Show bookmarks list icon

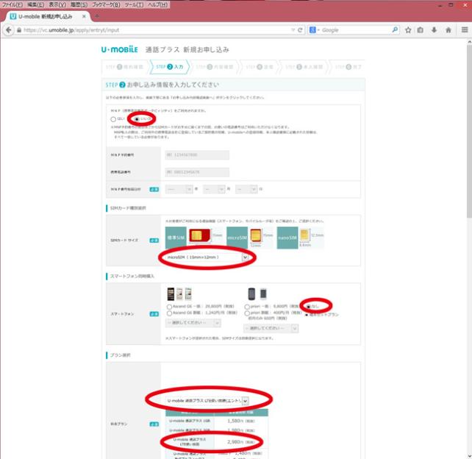tap(421, 30)
